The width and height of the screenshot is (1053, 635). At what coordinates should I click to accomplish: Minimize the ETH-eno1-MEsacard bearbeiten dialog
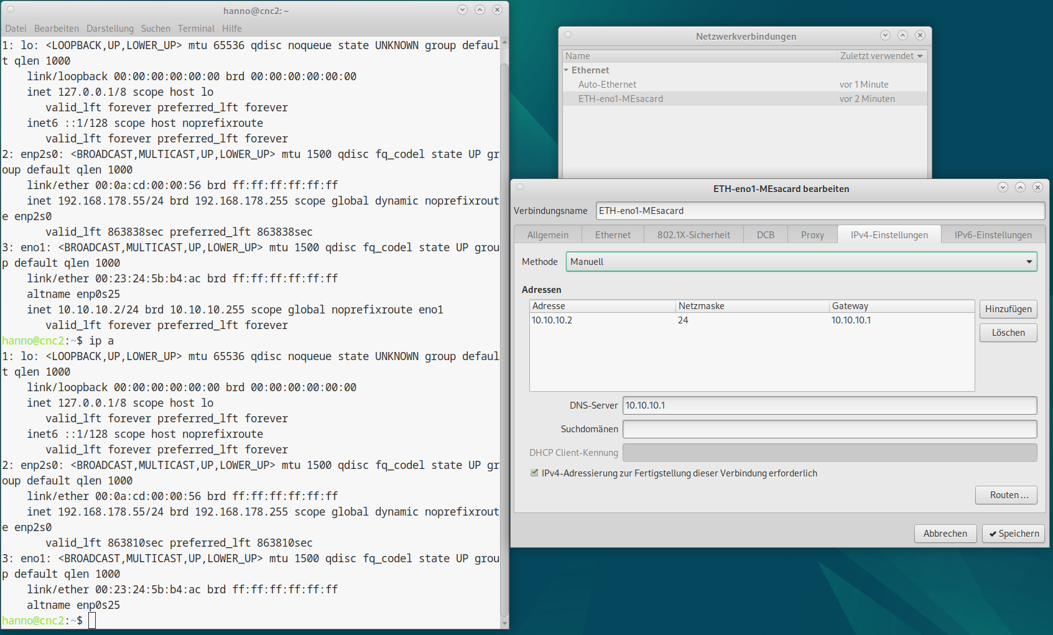click(x=1003, y=187)
